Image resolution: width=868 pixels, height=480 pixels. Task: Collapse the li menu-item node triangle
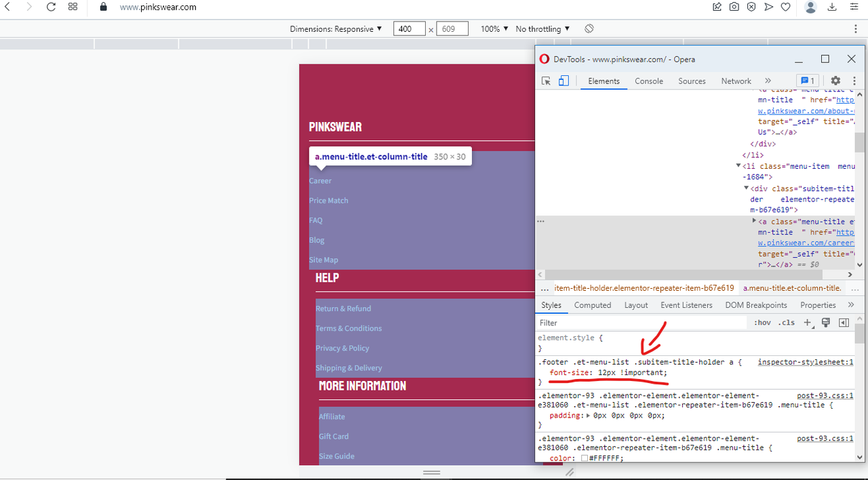pos(738,166)
